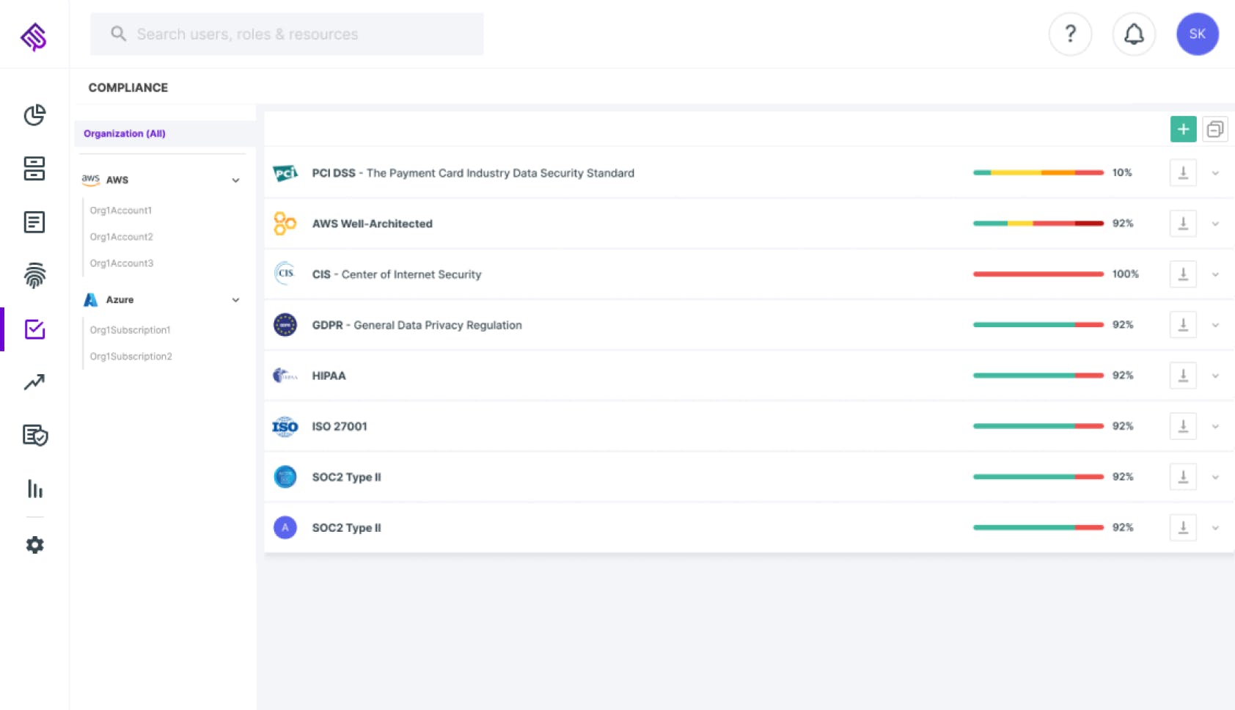The height and width of the screenshot is (710, 1235).
Task: Click the ISO 27001 framework name
Action: [340, 426]
